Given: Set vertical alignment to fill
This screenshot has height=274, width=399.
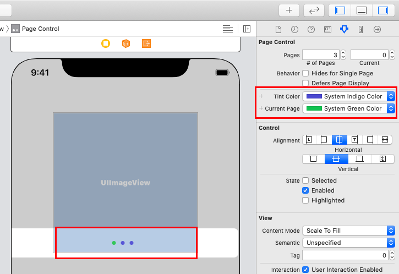Looking at the screenshot, I should point(382,159).
